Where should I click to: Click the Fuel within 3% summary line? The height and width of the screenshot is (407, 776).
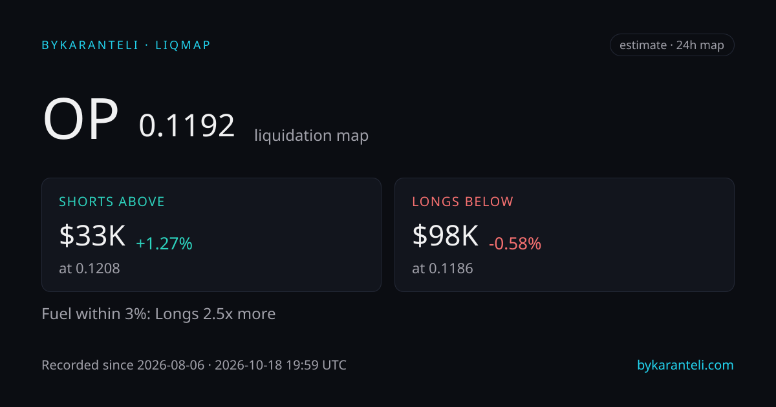(x=158, y=314)
